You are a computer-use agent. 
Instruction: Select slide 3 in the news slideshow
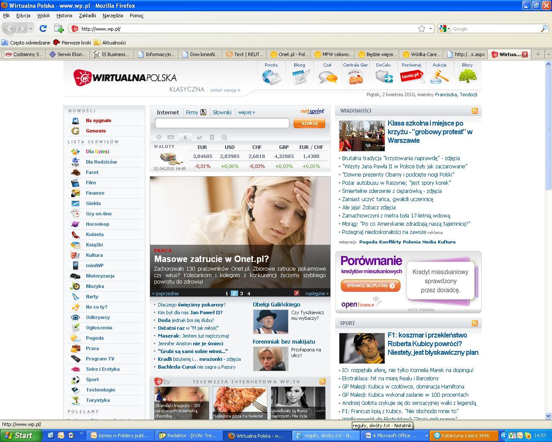pos(241,294)
